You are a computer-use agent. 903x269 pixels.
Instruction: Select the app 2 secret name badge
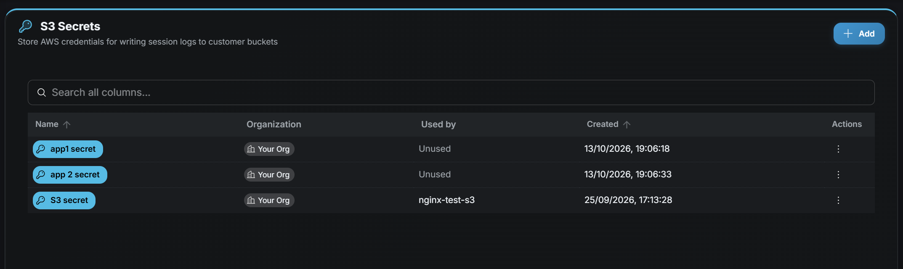[70, 175]
